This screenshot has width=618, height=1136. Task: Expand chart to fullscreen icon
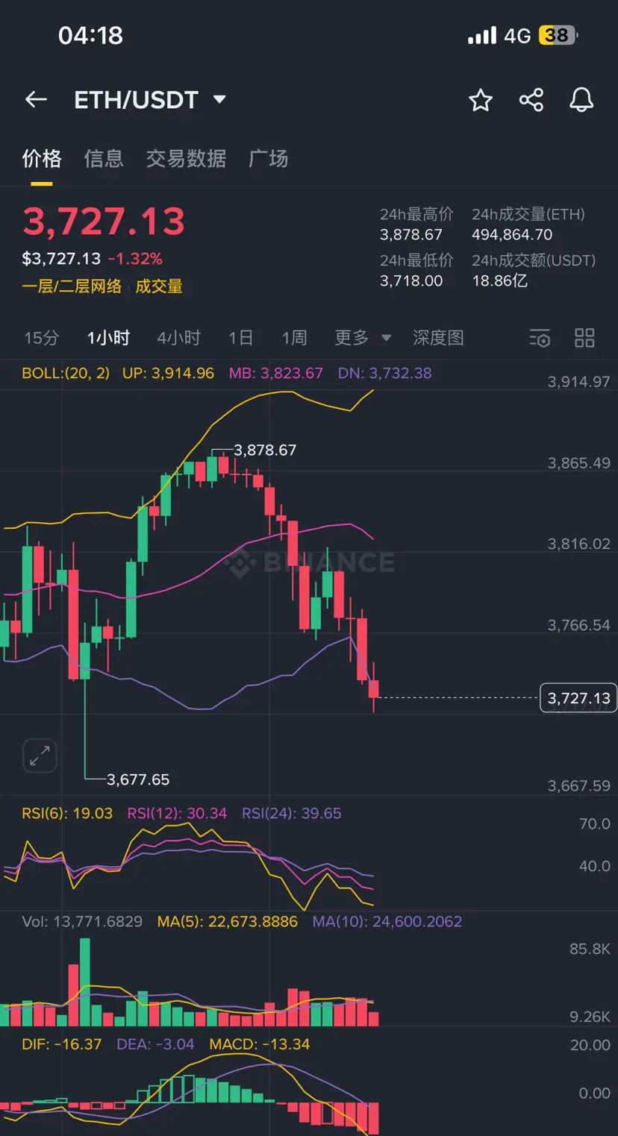39,756
